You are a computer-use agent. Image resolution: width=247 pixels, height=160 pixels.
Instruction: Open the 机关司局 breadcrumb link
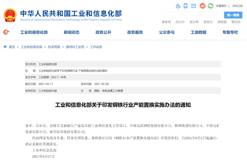pyautogui.click(x=54, y=47)
